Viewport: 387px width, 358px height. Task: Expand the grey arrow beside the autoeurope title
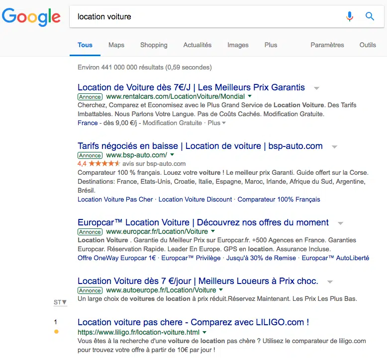330,282
